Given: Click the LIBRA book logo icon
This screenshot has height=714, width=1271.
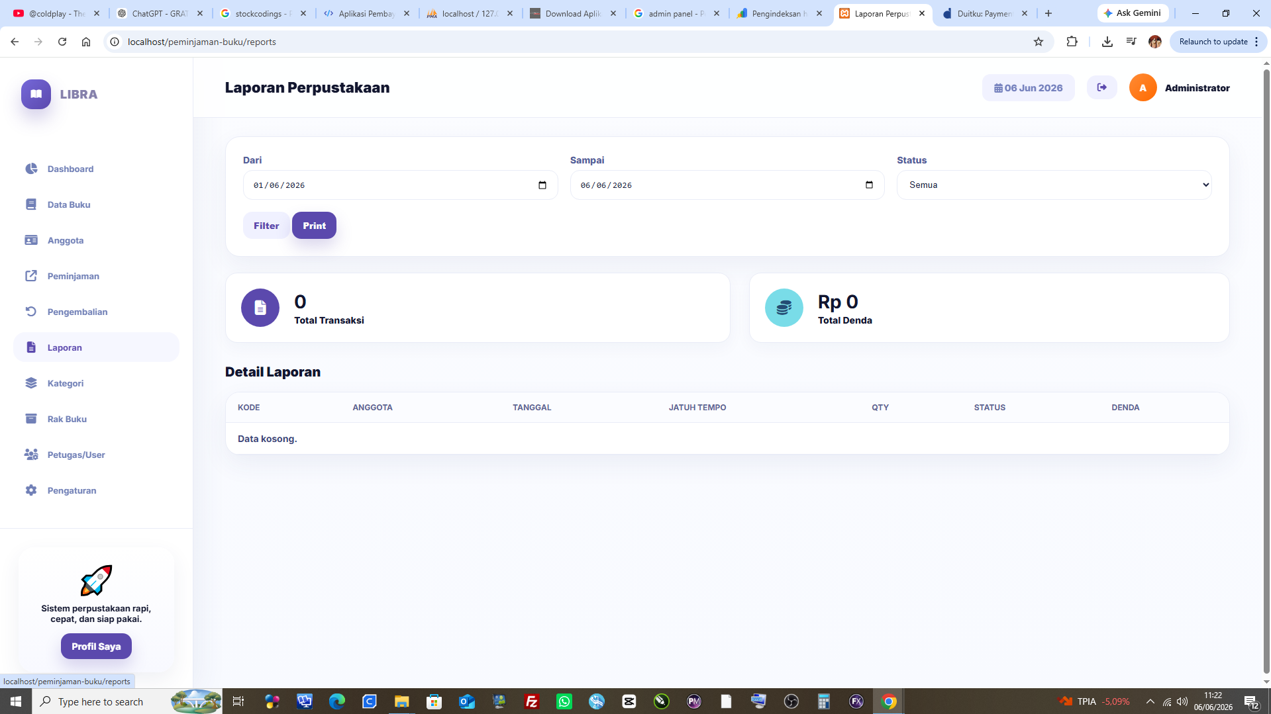Looking at the screenshot, I should pyautogui.click(x=36, y=94).
